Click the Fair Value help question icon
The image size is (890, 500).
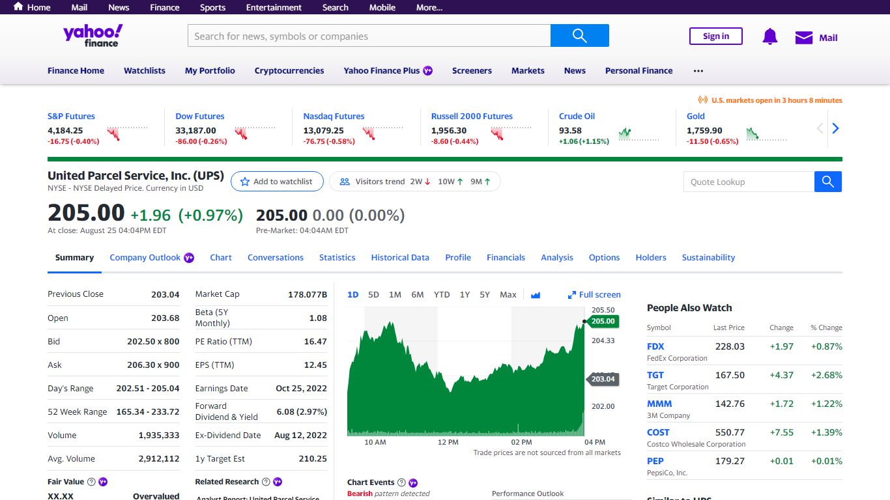(x=91, y=482)
